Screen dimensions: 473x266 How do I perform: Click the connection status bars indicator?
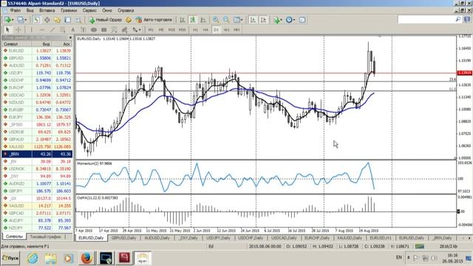point(419,246)
